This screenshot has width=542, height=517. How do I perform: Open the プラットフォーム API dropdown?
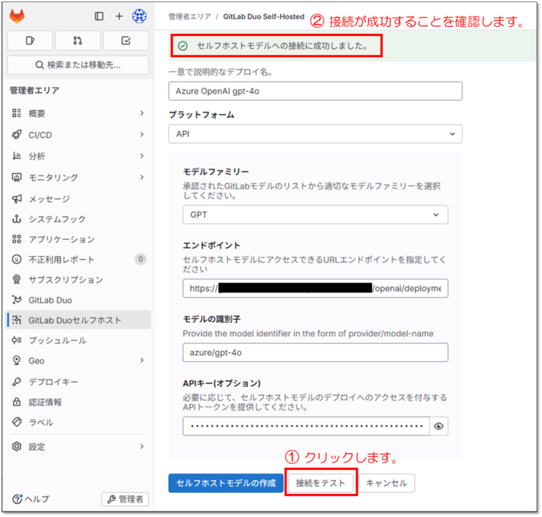315,134
